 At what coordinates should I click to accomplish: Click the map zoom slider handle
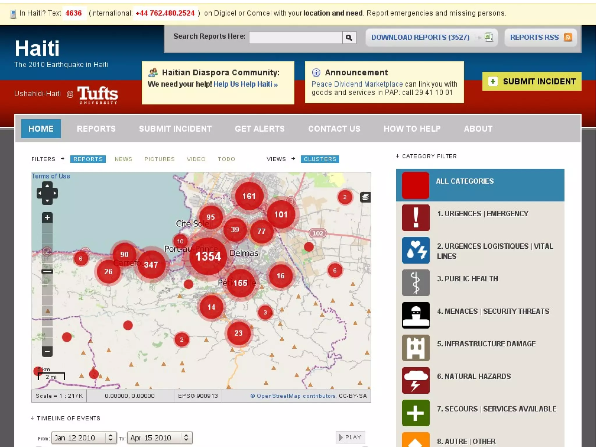(47, 271)
